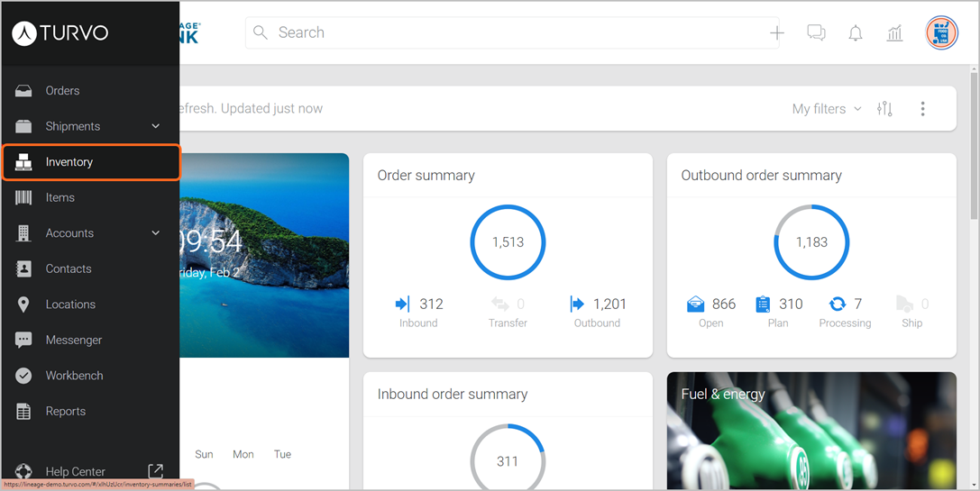Click the Help Center external link icon
This screenshot has height=491, width=980.
click(x=155, y=471)
